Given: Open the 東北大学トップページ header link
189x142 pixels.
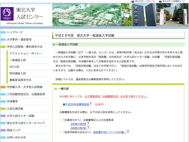Looking at the screenshot, I should [x=145, y=1].
